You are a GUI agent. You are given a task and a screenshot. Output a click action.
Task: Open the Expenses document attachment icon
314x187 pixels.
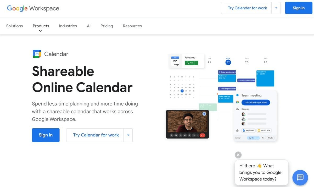244,130
